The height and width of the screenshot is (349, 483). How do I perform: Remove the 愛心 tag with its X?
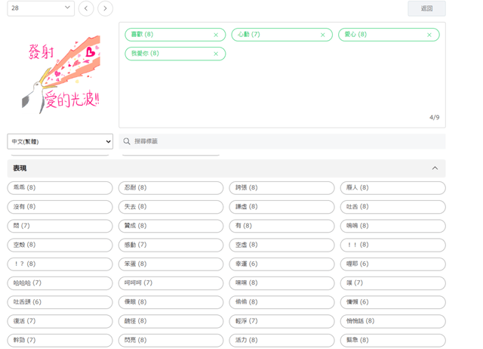tap(429, 35)
